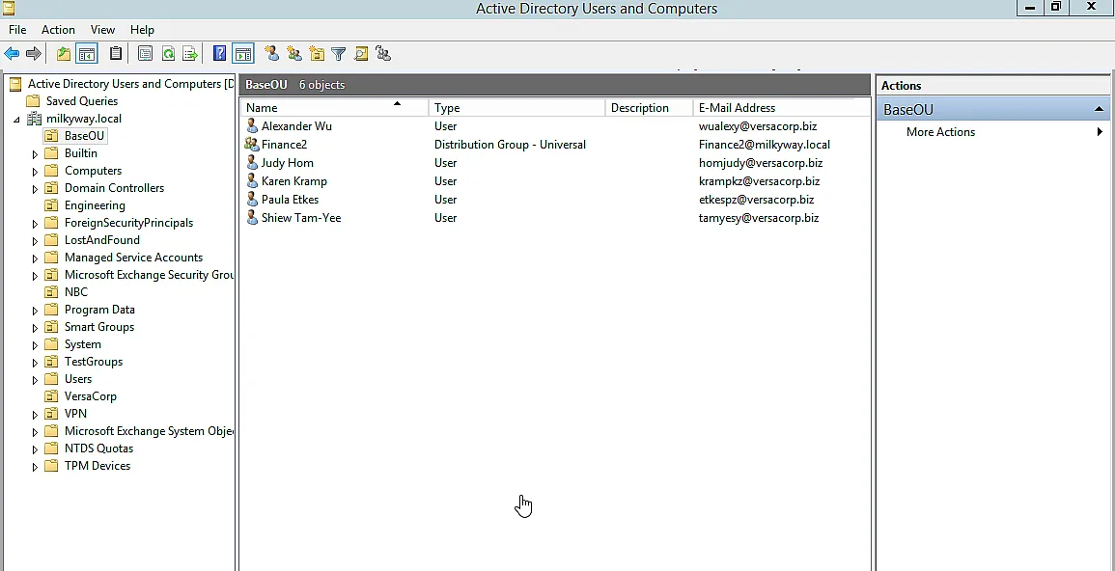1115x571 pixels.
Task: Select the VersaCorp organizational unit
Action: coord(91,396)
